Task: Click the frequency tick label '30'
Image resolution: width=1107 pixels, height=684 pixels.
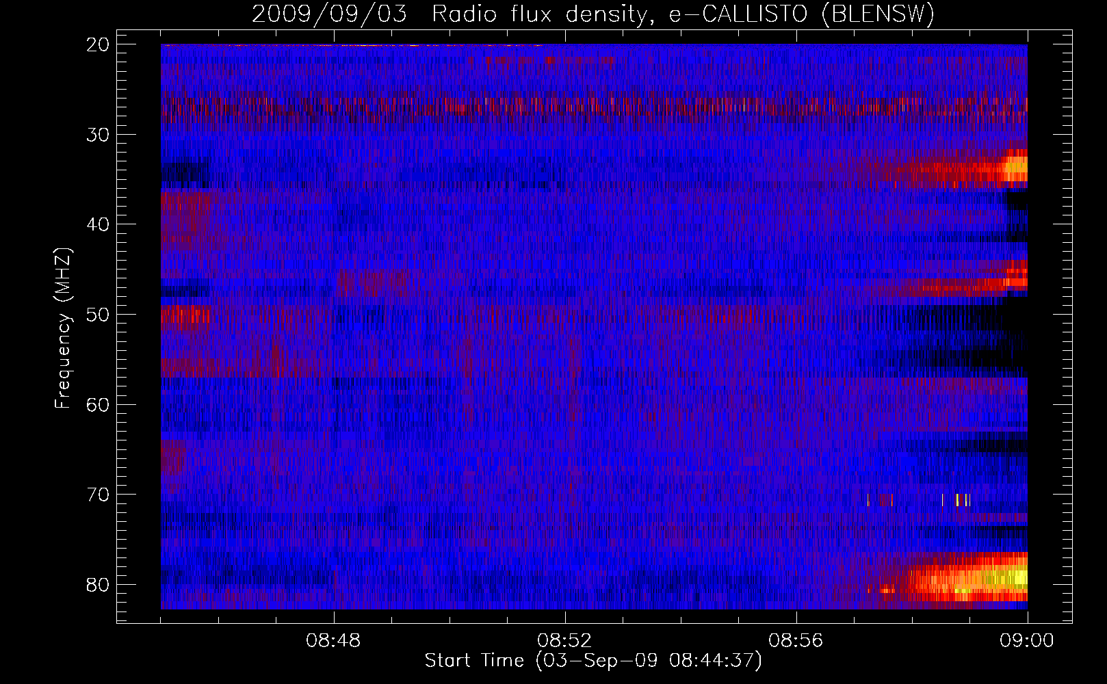Action: tap(99, 135)
